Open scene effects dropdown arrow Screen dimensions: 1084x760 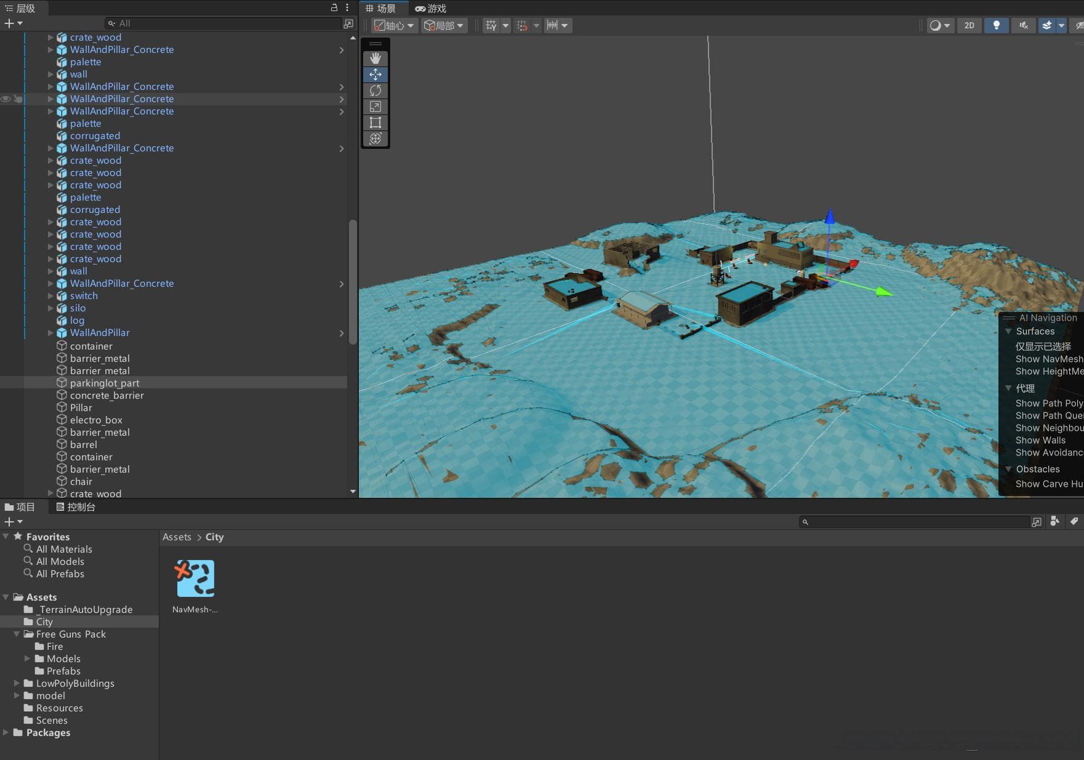click(1061, 25)
